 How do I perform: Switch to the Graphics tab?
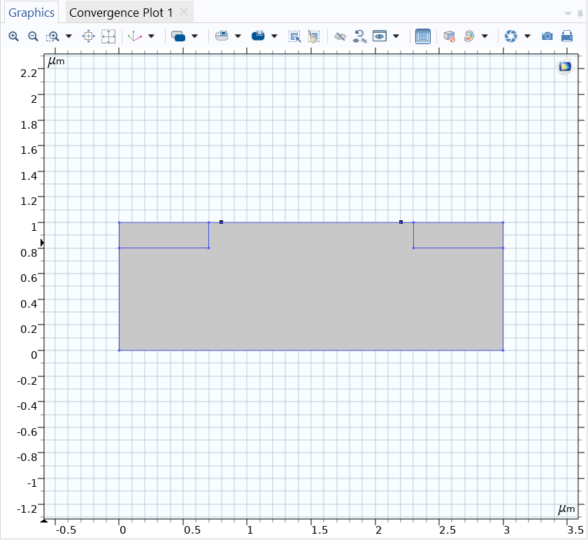point(31,13)
